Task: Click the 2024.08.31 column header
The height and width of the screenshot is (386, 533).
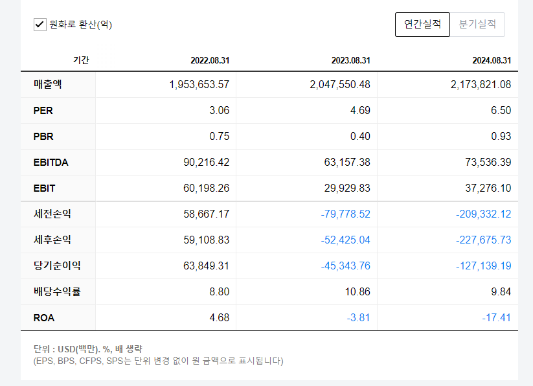Action: pyautogui.click(x=492, y=60)
